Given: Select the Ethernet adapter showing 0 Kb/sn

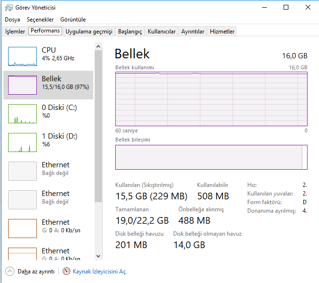Looking at the screenshot, I should pos(22,229).
